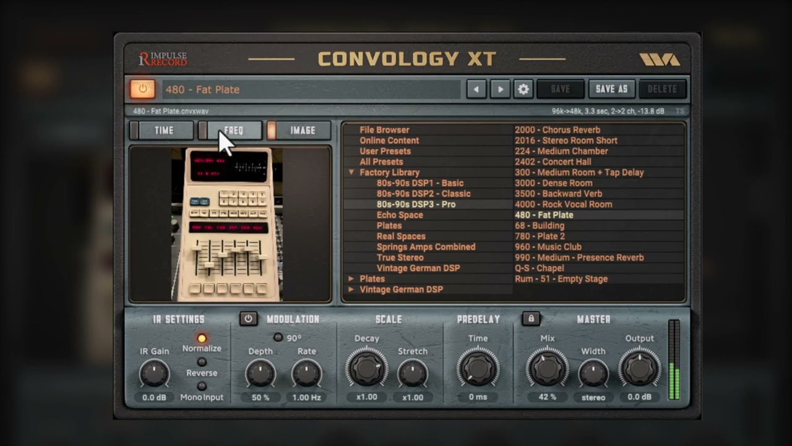Collapse the Factory Library folder

pyautogui.click(x=351, y=173)
